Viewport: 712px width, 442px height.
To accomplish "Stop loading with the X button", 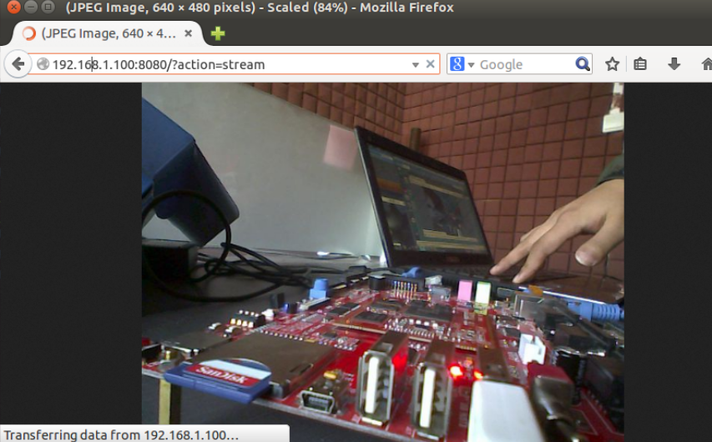I will click(430, 64).
